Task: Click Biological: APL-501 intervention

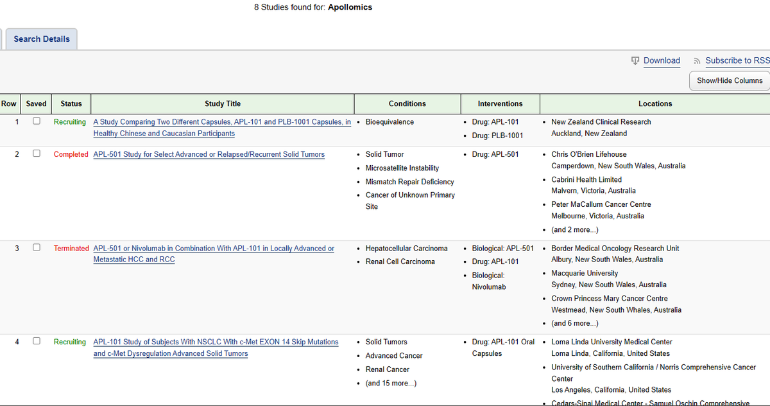Action: click(x=502, y=248)
